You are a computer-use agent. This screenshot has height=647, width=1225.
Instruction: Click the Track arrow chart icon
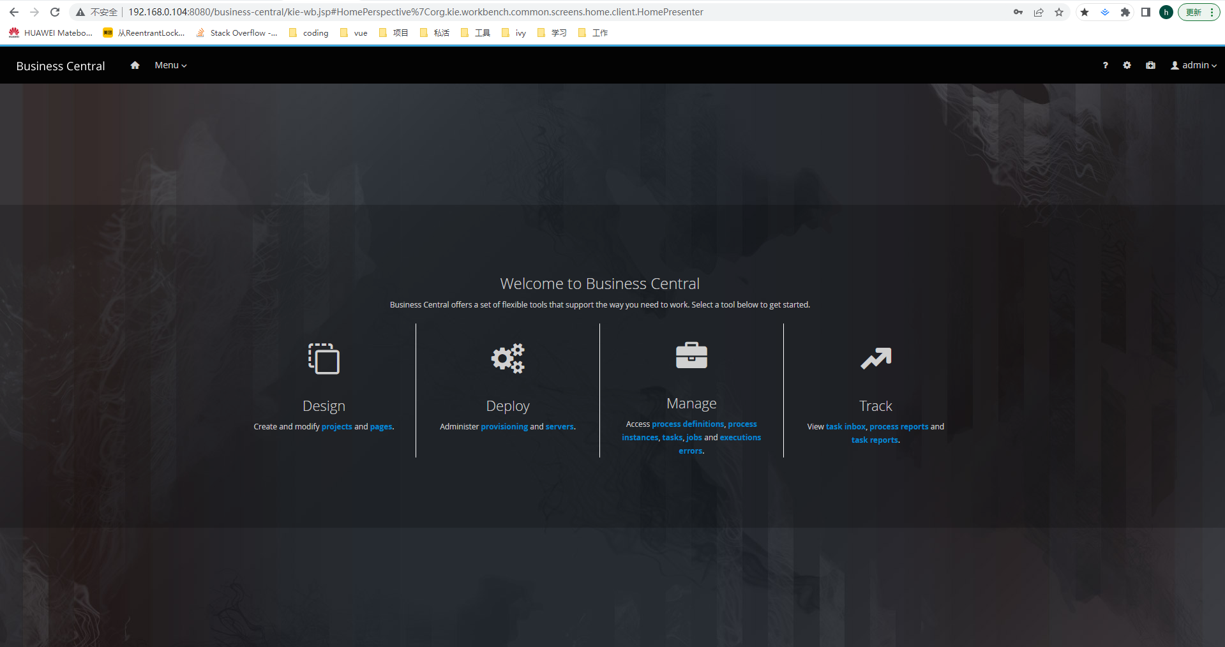(875, 359)
